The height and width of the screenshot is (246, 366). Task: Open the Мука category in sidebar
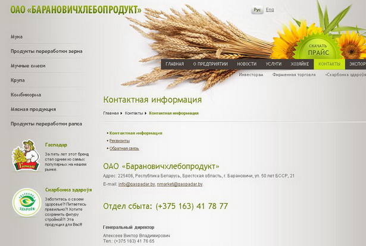[17, 37]
